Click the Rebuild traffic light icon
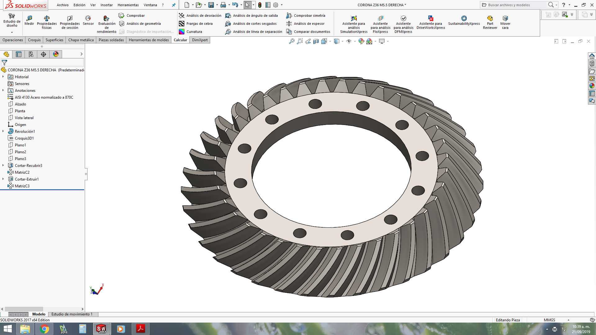The image size is (596, 335). (x=260, y=5)
